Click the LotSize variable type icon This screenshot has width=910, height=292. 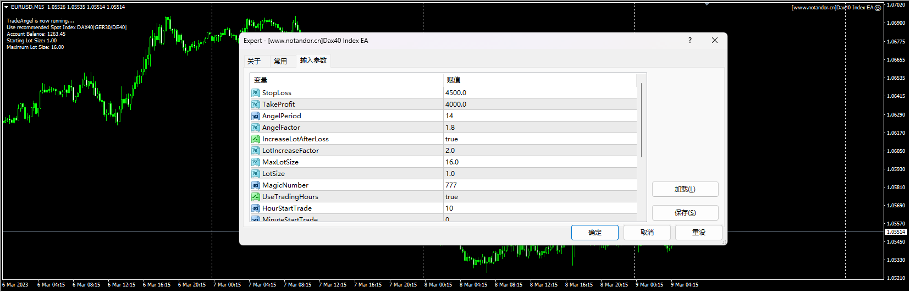click(x=255, y=174)
